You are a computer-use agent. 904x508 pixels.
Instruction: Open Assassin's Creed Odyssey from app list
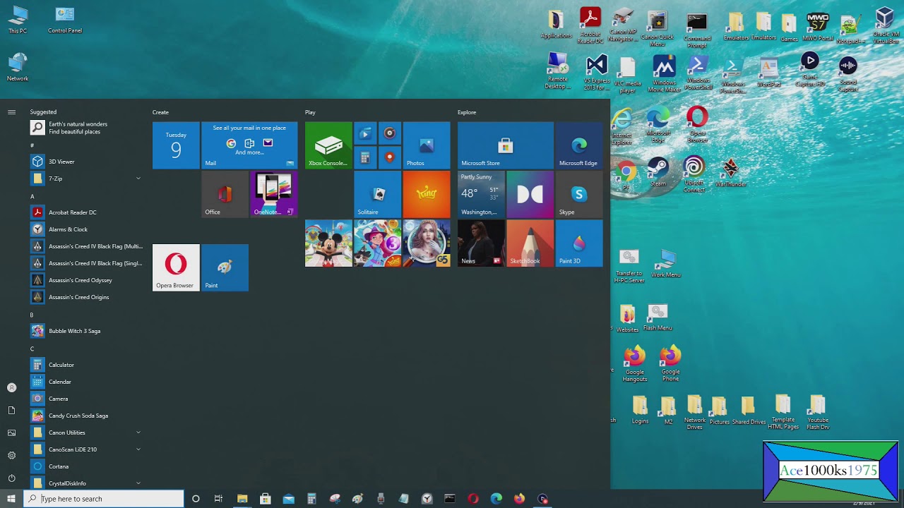click(86, 280)
